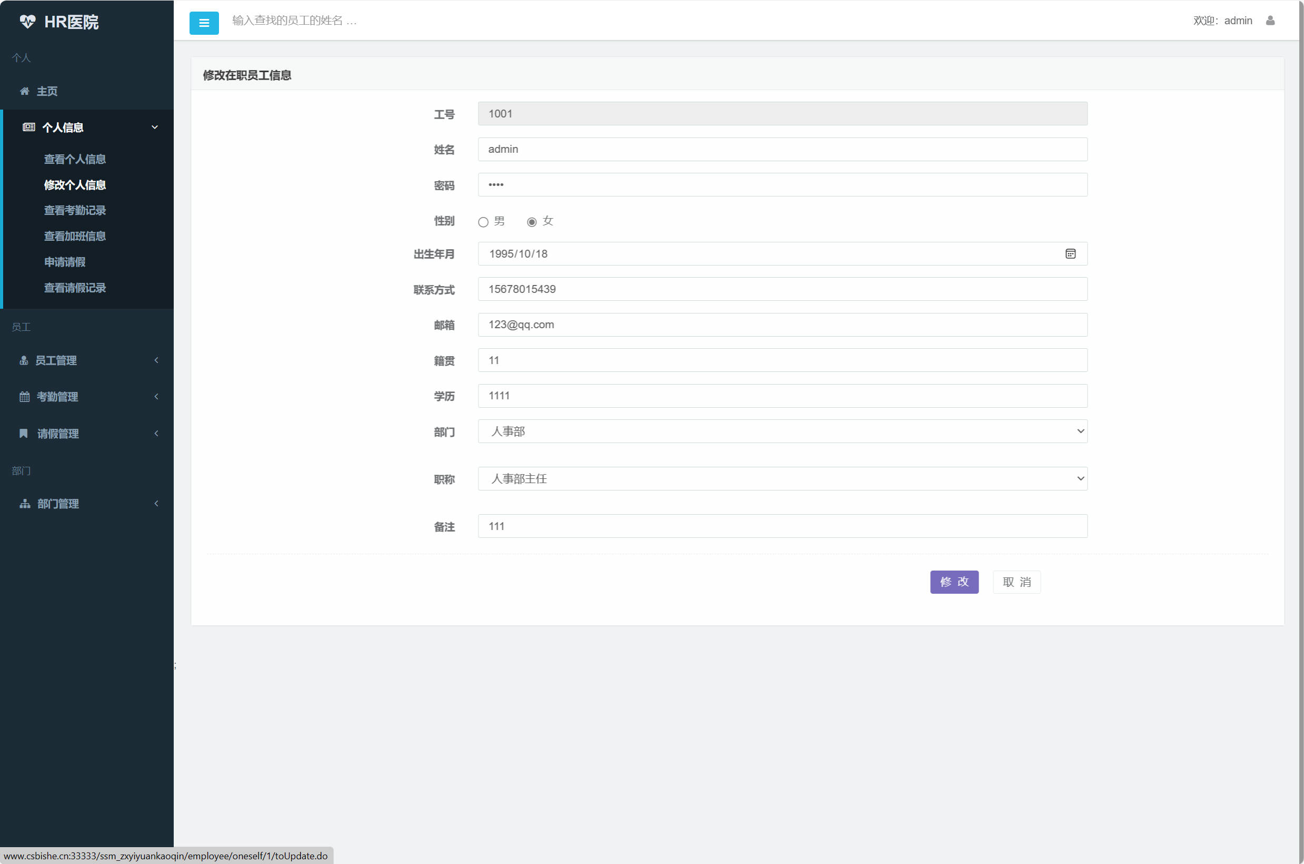Collapse the 个人信息 sidebar section
The width and height of the screenshot is (1304, 864).
(155, 127)
